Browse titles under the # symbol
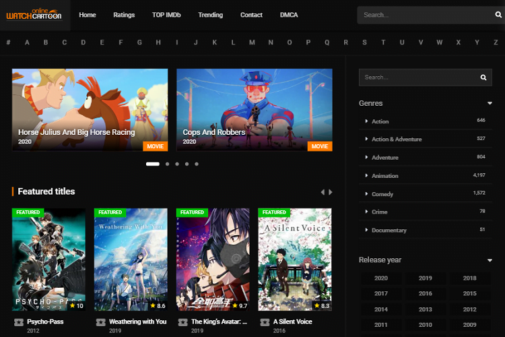 point(8,42)
